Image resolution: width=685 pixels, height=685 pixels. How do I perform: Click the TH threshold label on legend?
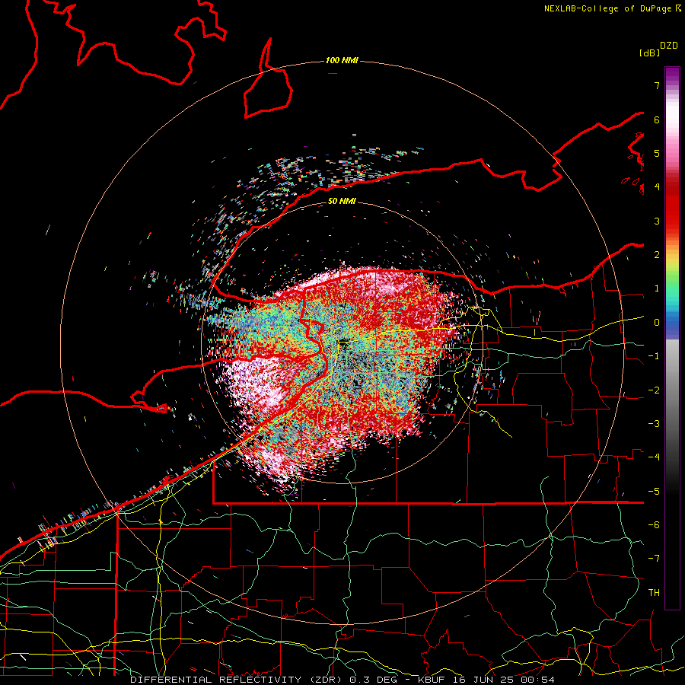pyautogui.click(x=654, y=593)
